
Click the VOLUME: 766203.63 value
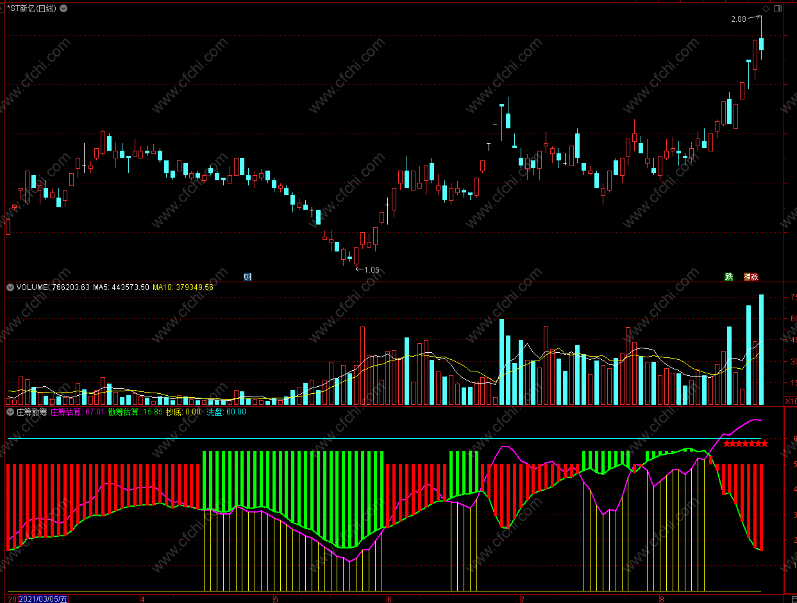tap(53, 287)
